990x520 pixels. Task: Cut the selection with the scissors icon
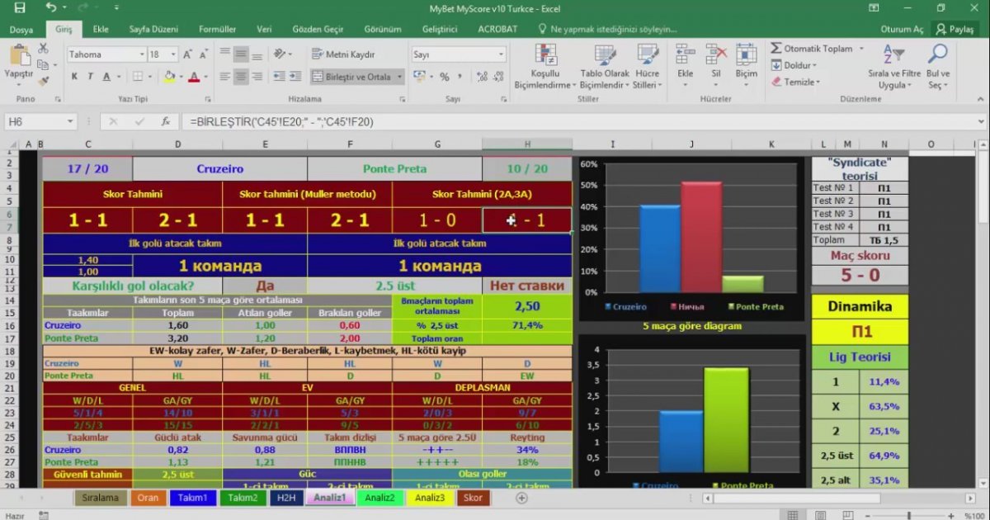43,49
